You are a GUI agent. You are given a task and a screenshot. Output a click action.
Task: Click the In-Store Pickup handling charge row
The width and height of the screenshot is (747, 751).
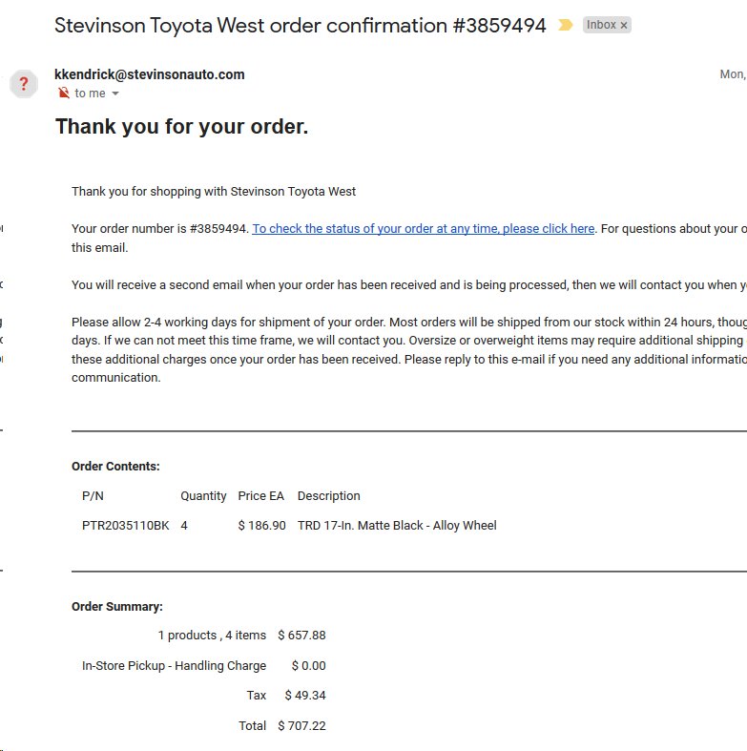tap(203, 666)
